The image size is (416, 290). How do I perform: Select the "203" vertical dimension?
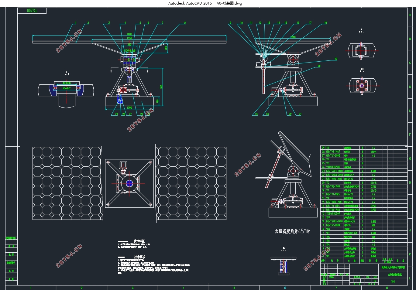pyautogui.click(x=166, y=48)
